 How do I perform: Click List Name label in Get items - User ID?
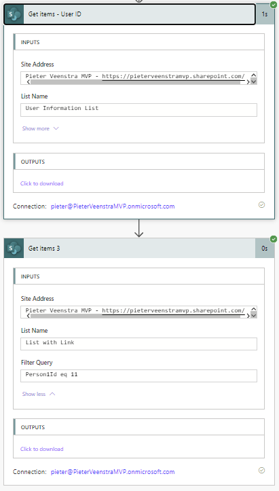pyautogui.click(x=34, y=96)
